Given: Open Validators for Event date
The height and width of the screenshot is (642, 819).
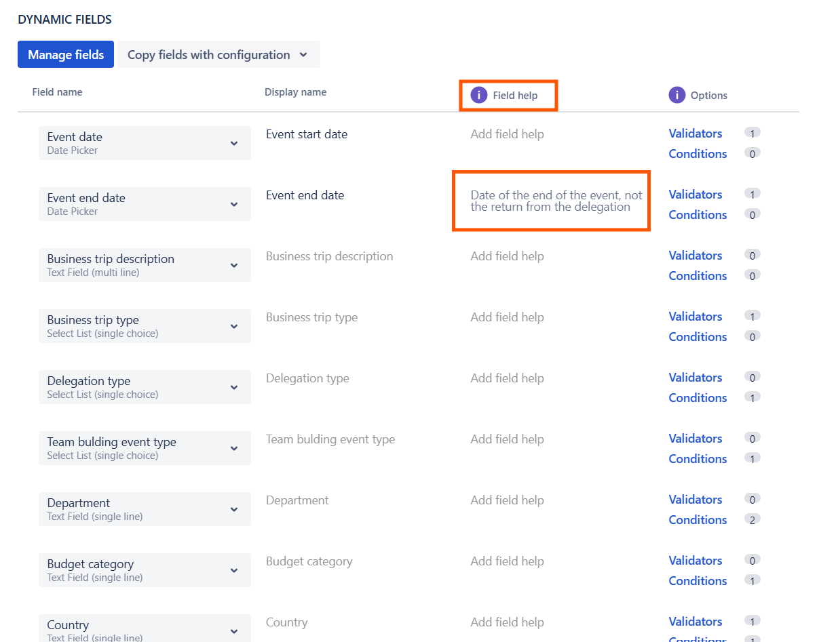Looking at the screenshot, I should [695, 133].
